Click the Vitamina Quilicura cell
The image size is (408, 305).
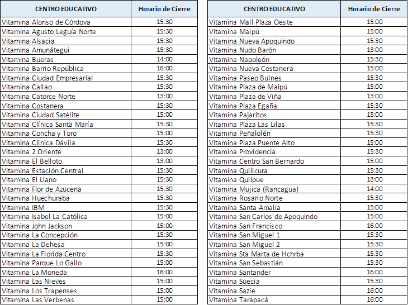(274, 170)
